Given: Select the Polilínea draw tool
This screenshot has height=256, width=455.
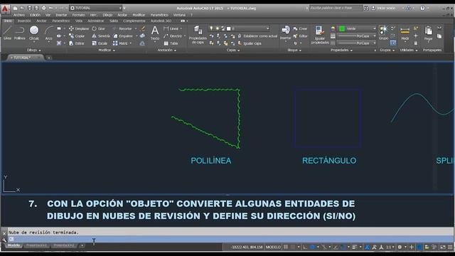Looking at the screenshot, I should coord(20,33).
